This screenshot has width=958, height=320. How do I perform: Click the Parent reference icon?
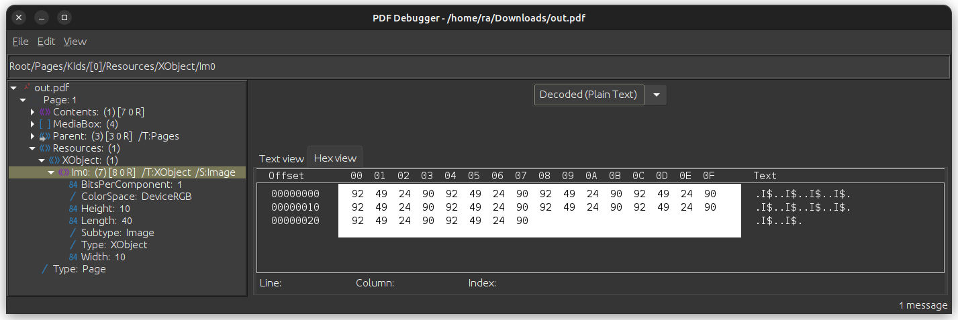pyautogui.click(x=45, y=136)
